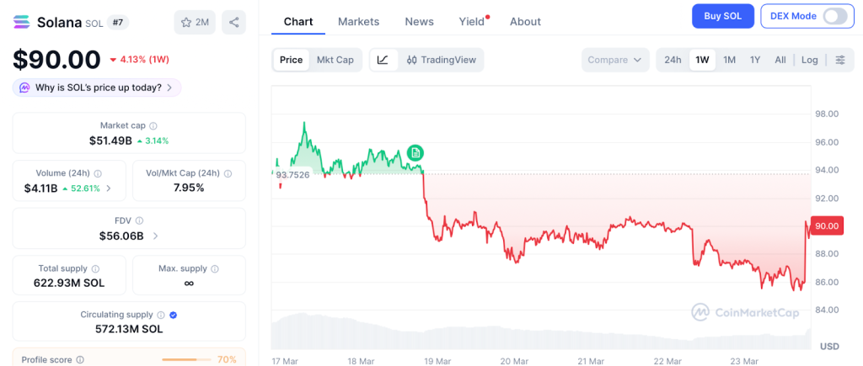Expand the FDV details chevron
Image resolution: width=863 pixels, height=366 pixels.
155,236
